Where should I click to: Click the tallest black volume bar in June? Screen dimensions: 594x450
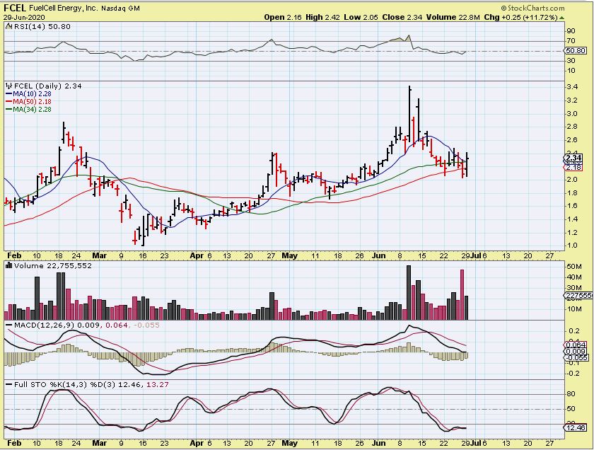point(409,293)
